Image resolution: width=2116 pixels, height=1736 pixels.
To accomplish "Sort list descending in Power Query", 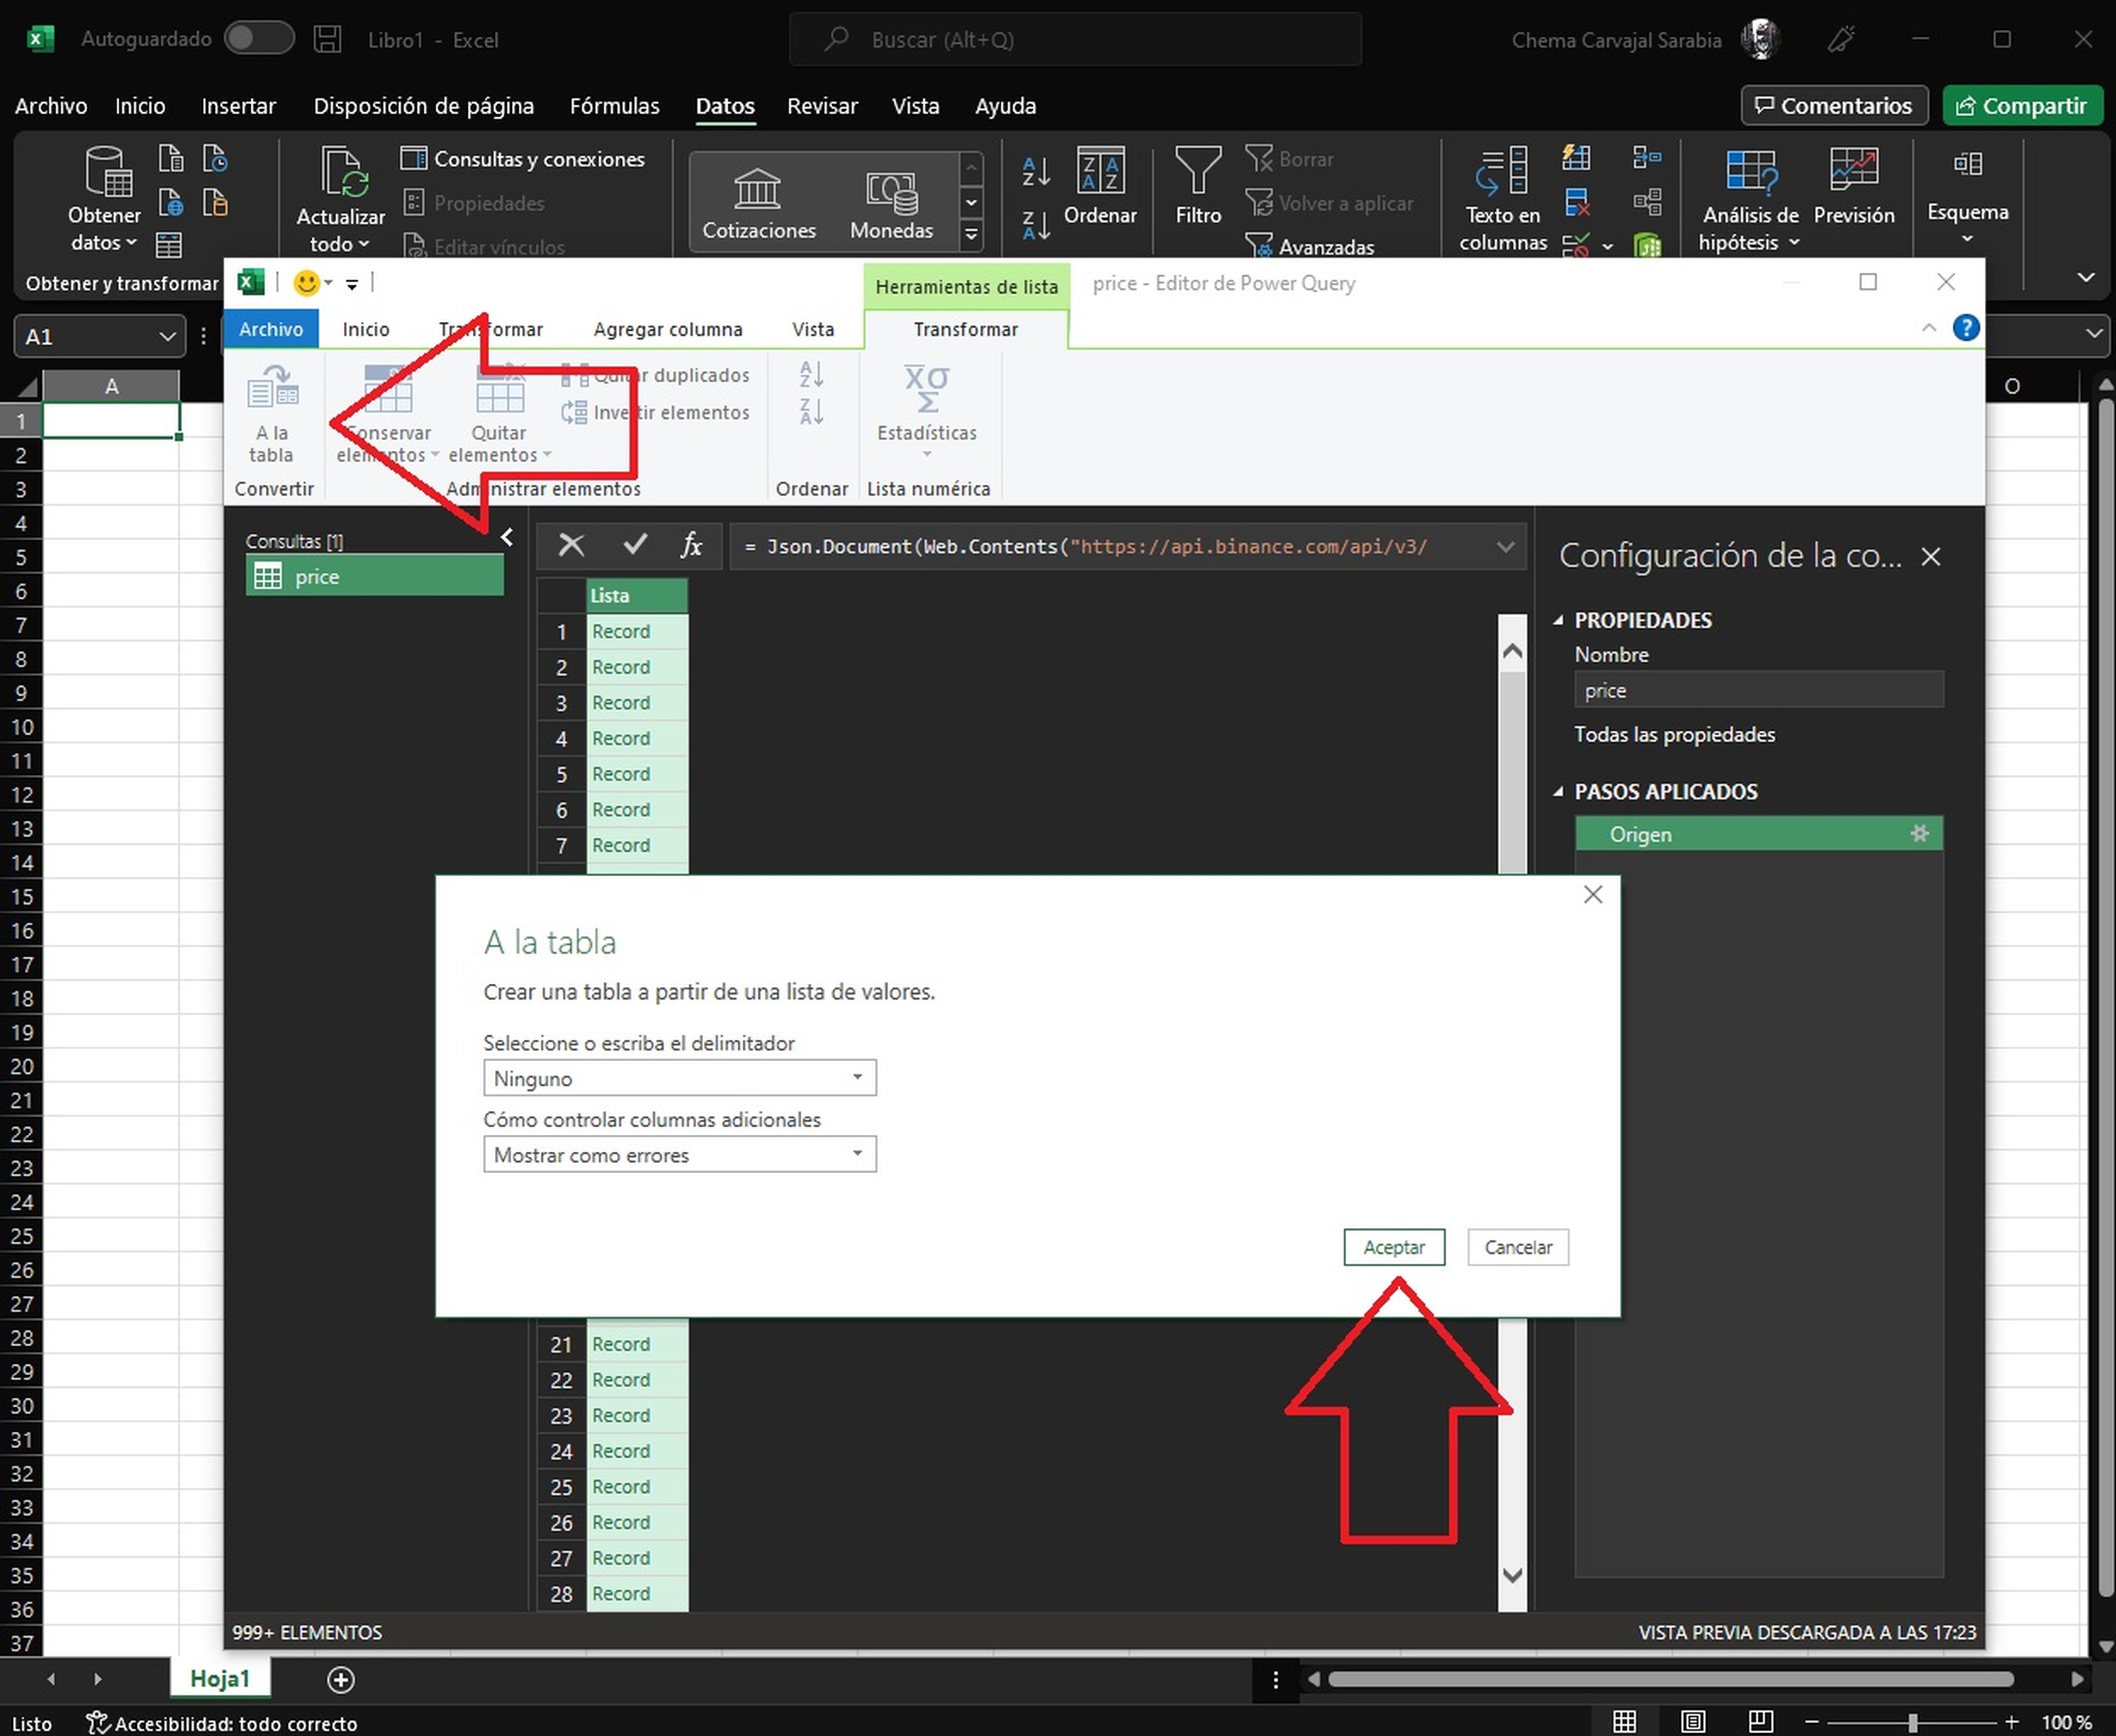I will point(811,411).
